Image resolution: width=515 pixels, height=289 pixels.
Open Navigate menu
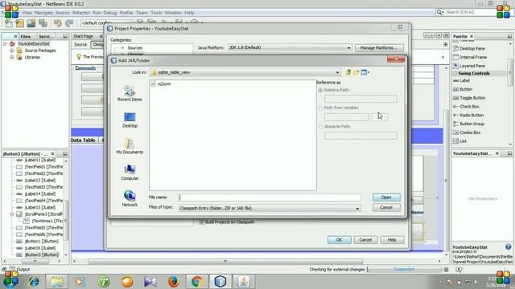[43, 13]
